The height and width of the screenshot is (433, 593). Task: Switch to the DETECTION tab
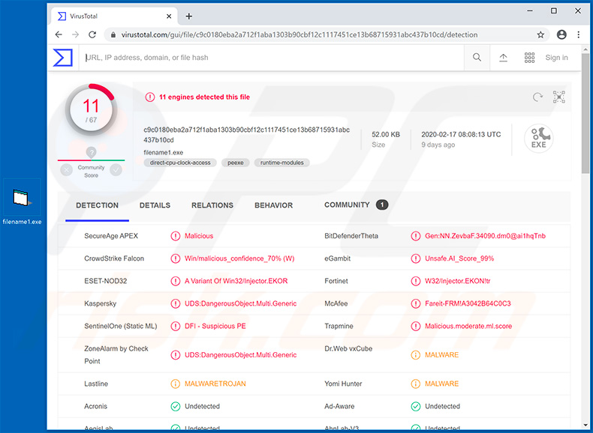click(97, 205)
